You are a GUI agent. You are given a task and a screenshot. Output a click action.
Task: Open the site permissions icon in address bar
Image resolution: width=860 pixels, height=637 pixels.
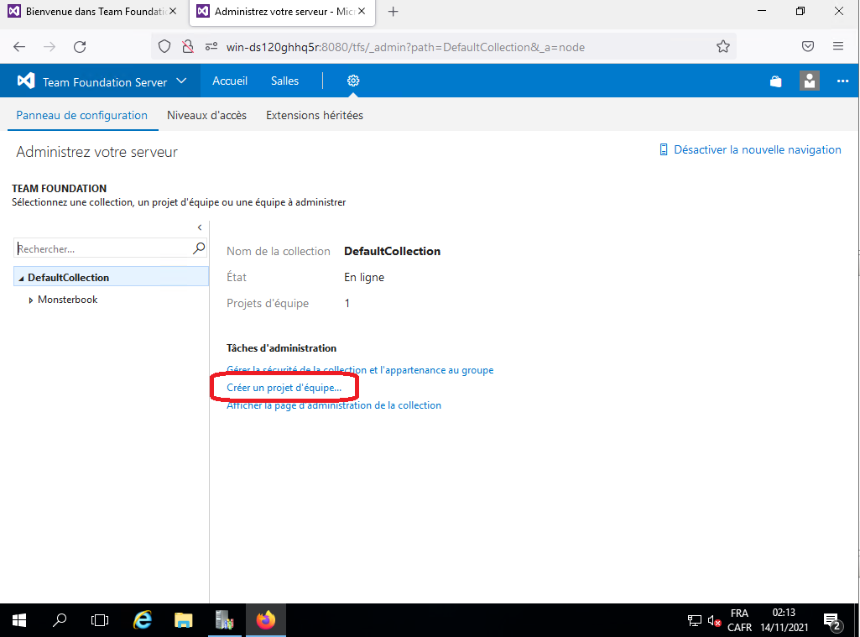(211, 47)
